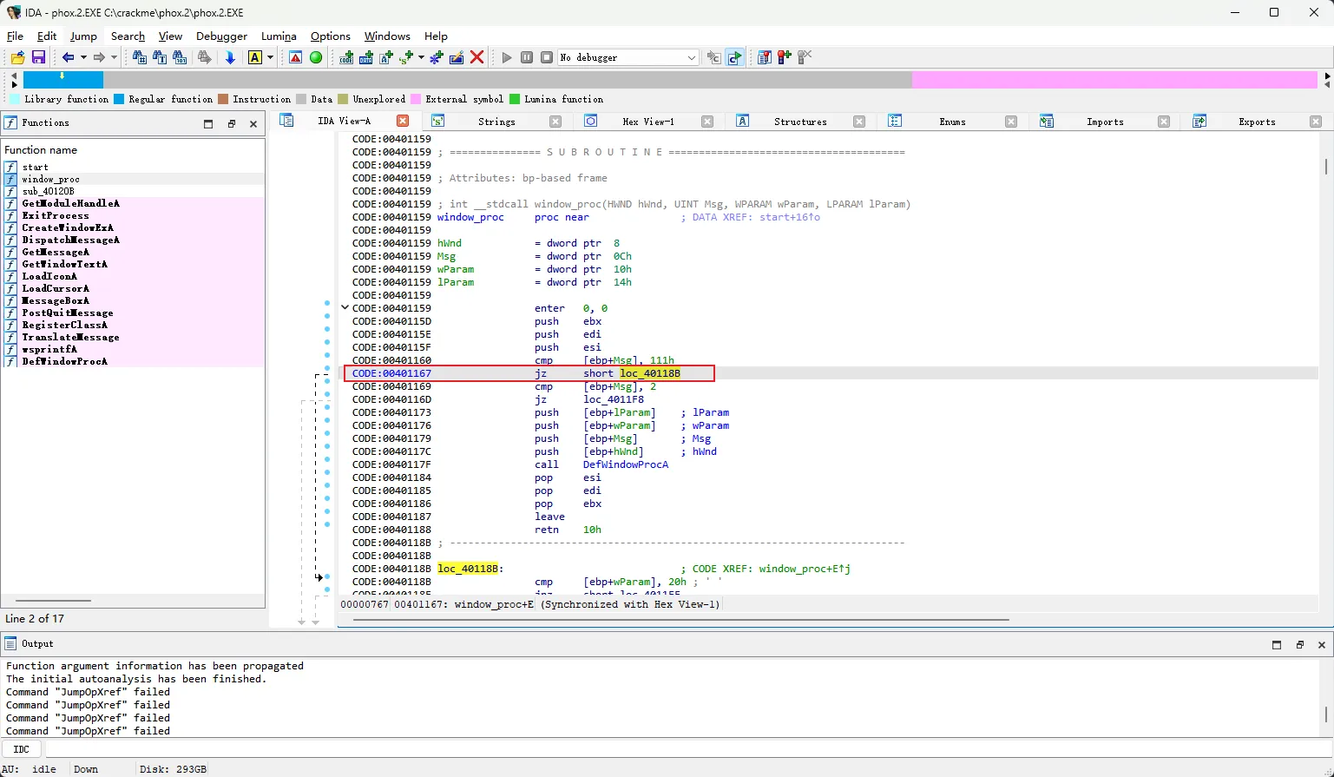Click the pause process button
Viewport: 1334px width, 777px height.
pos(527,57)
